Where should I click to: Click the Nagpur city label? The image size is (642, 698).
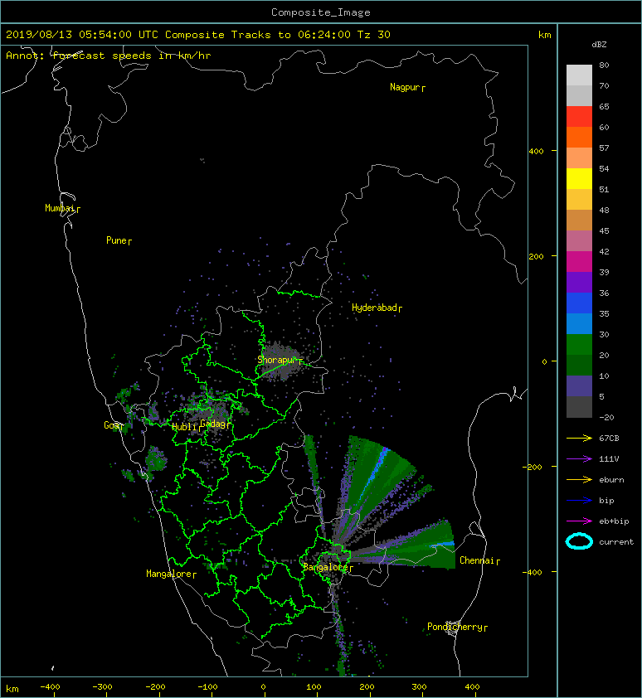pyautogui.click(x=405, y=87)
